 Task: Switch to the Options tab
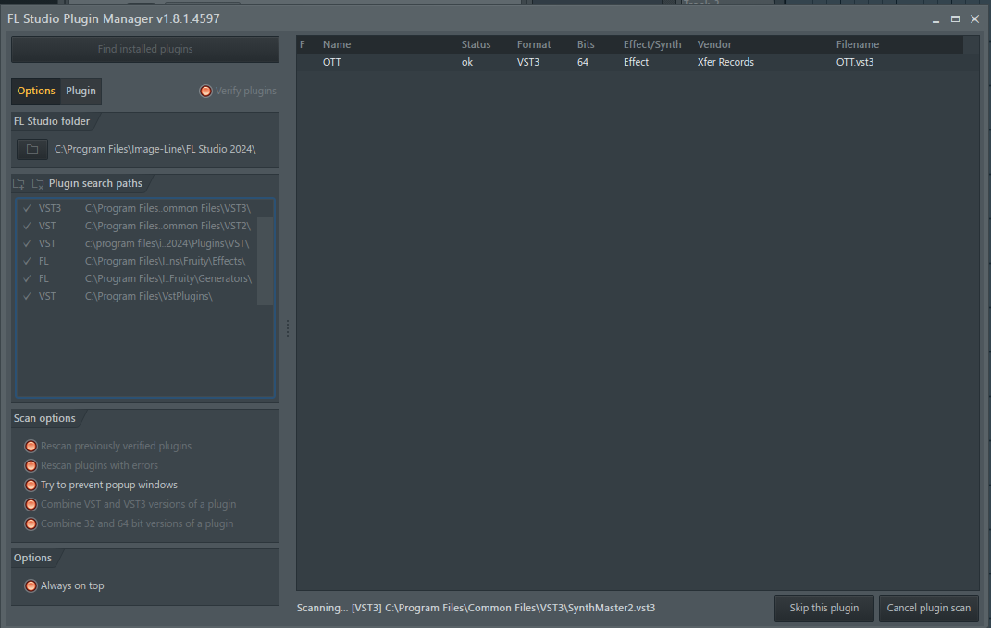tap(36, 91)
